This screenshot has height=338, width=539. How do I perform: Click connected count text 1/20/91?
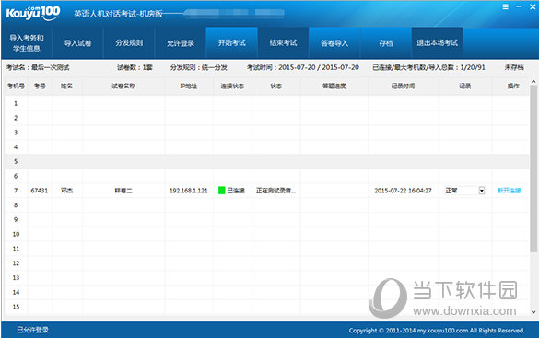(x=473, y=67)
